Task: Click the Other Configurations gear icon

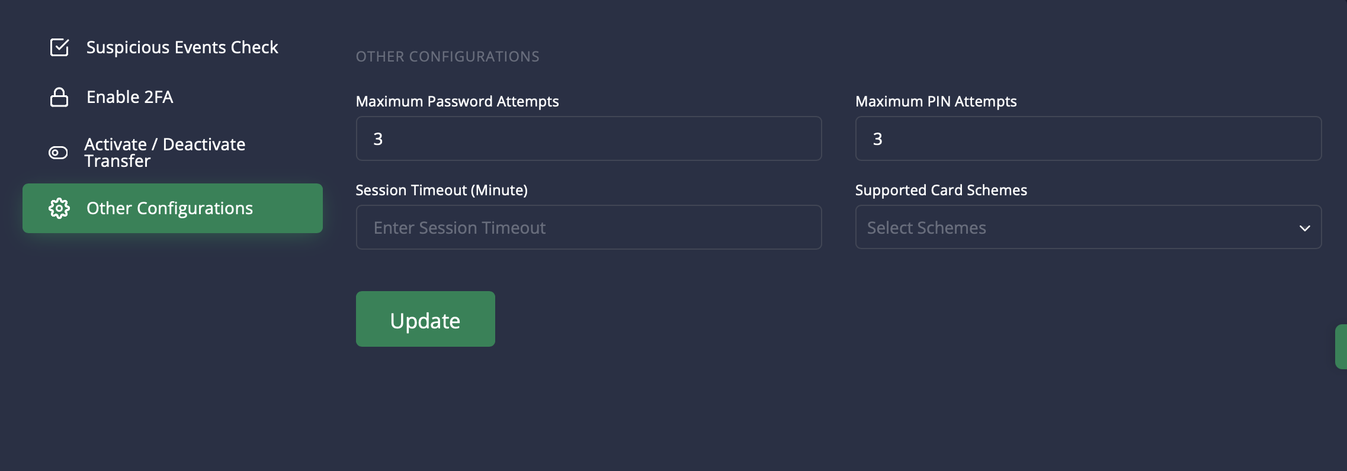Action: click(59, 208)
